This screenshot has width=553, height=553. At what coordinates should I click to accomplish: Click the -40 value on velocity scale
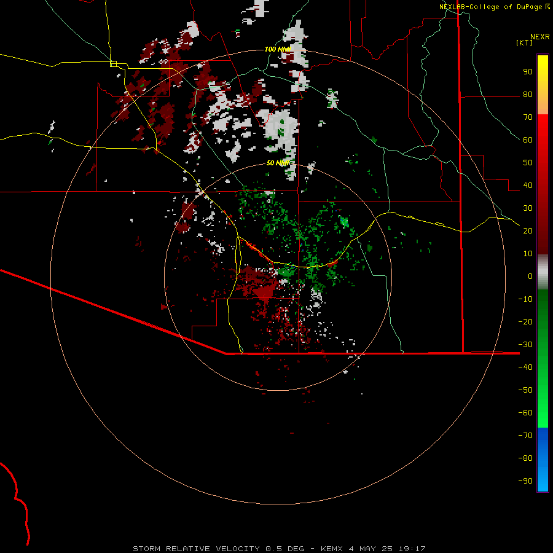click(525, 367)
